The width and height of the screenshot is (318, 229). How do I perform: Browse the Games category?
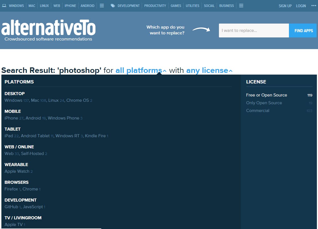[x=176, y=6]
